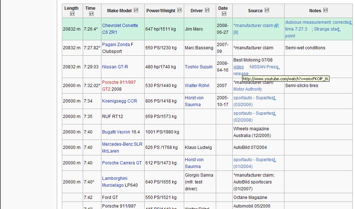355x209 pixels.
Task: Open sportauto Supertest (03/2006) link
Action: tap(255, 101)
